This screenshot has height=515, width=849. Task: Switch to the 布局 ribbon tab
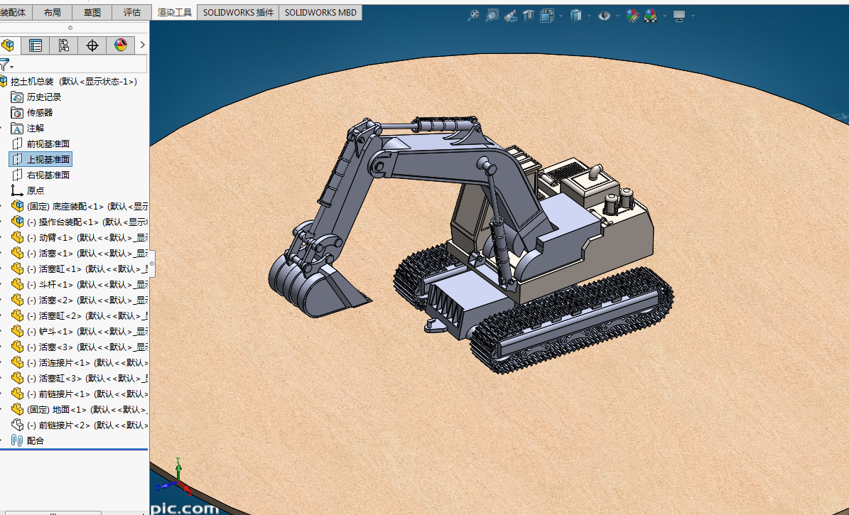[53, 13]
